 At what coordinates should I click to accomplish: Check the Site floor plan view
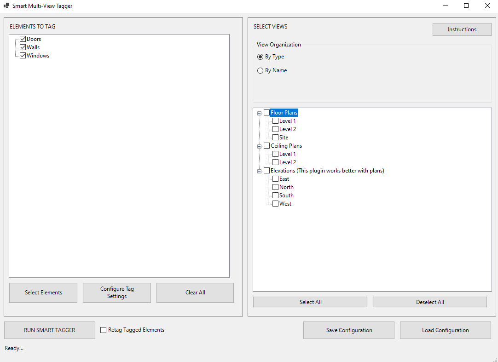tap(276, 137)
